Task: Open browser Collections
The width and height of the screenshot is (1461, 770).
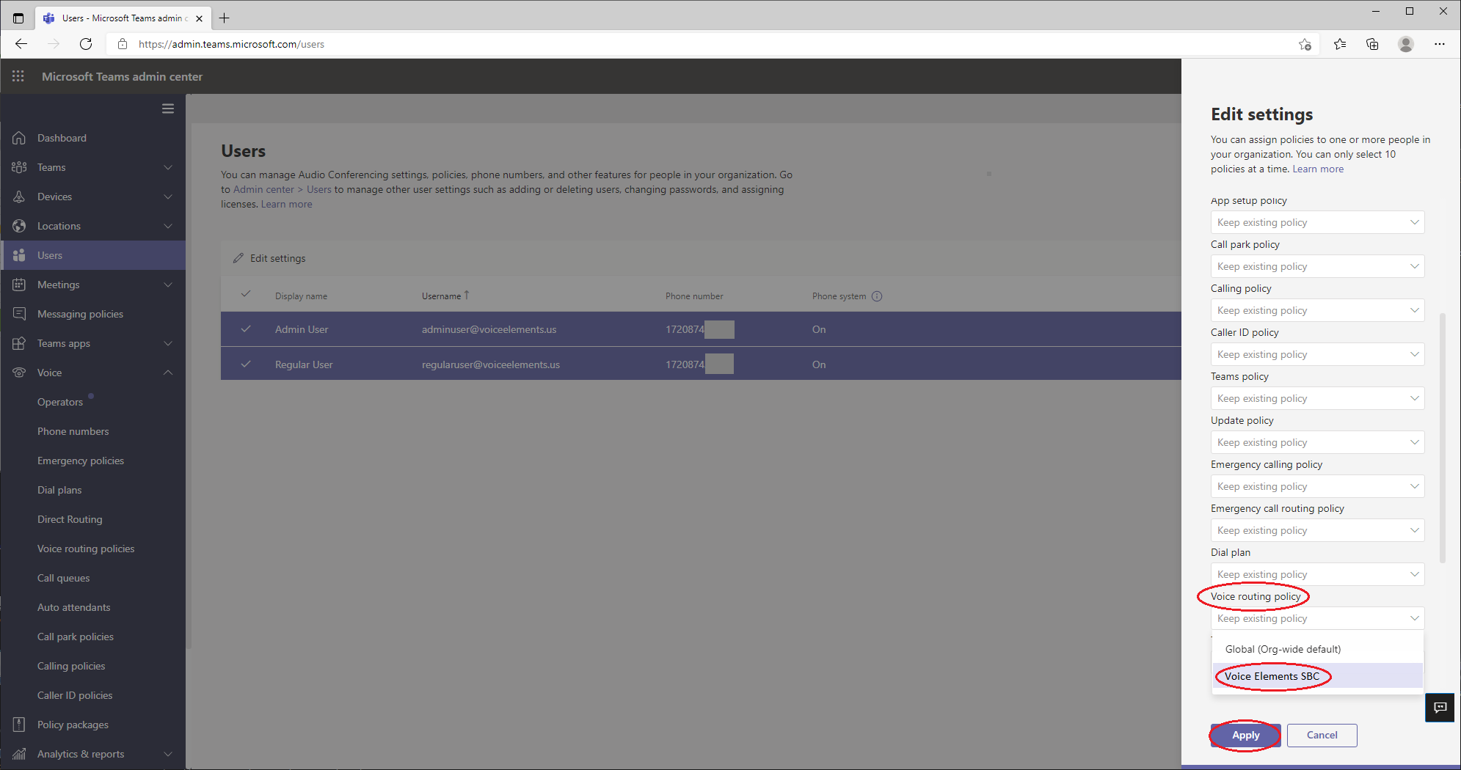Action: (x=1372, y=44)
